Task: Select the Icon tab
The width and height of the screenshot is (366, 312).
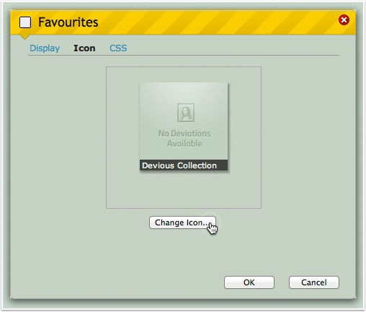Action: (84, 48)
